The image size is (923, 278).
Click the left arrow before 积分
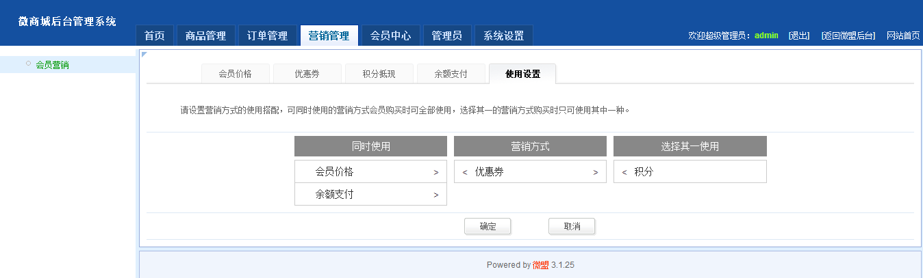(x=624, y=173)
